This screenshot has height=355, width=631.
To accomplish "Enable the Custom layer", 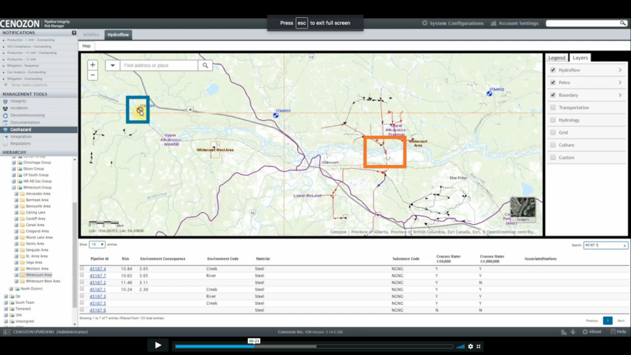I will [x=553, y=157].
